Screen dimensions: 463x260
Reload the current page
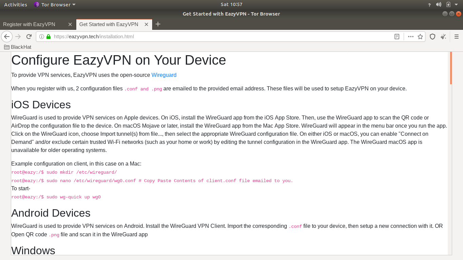(x=29, y=37)
